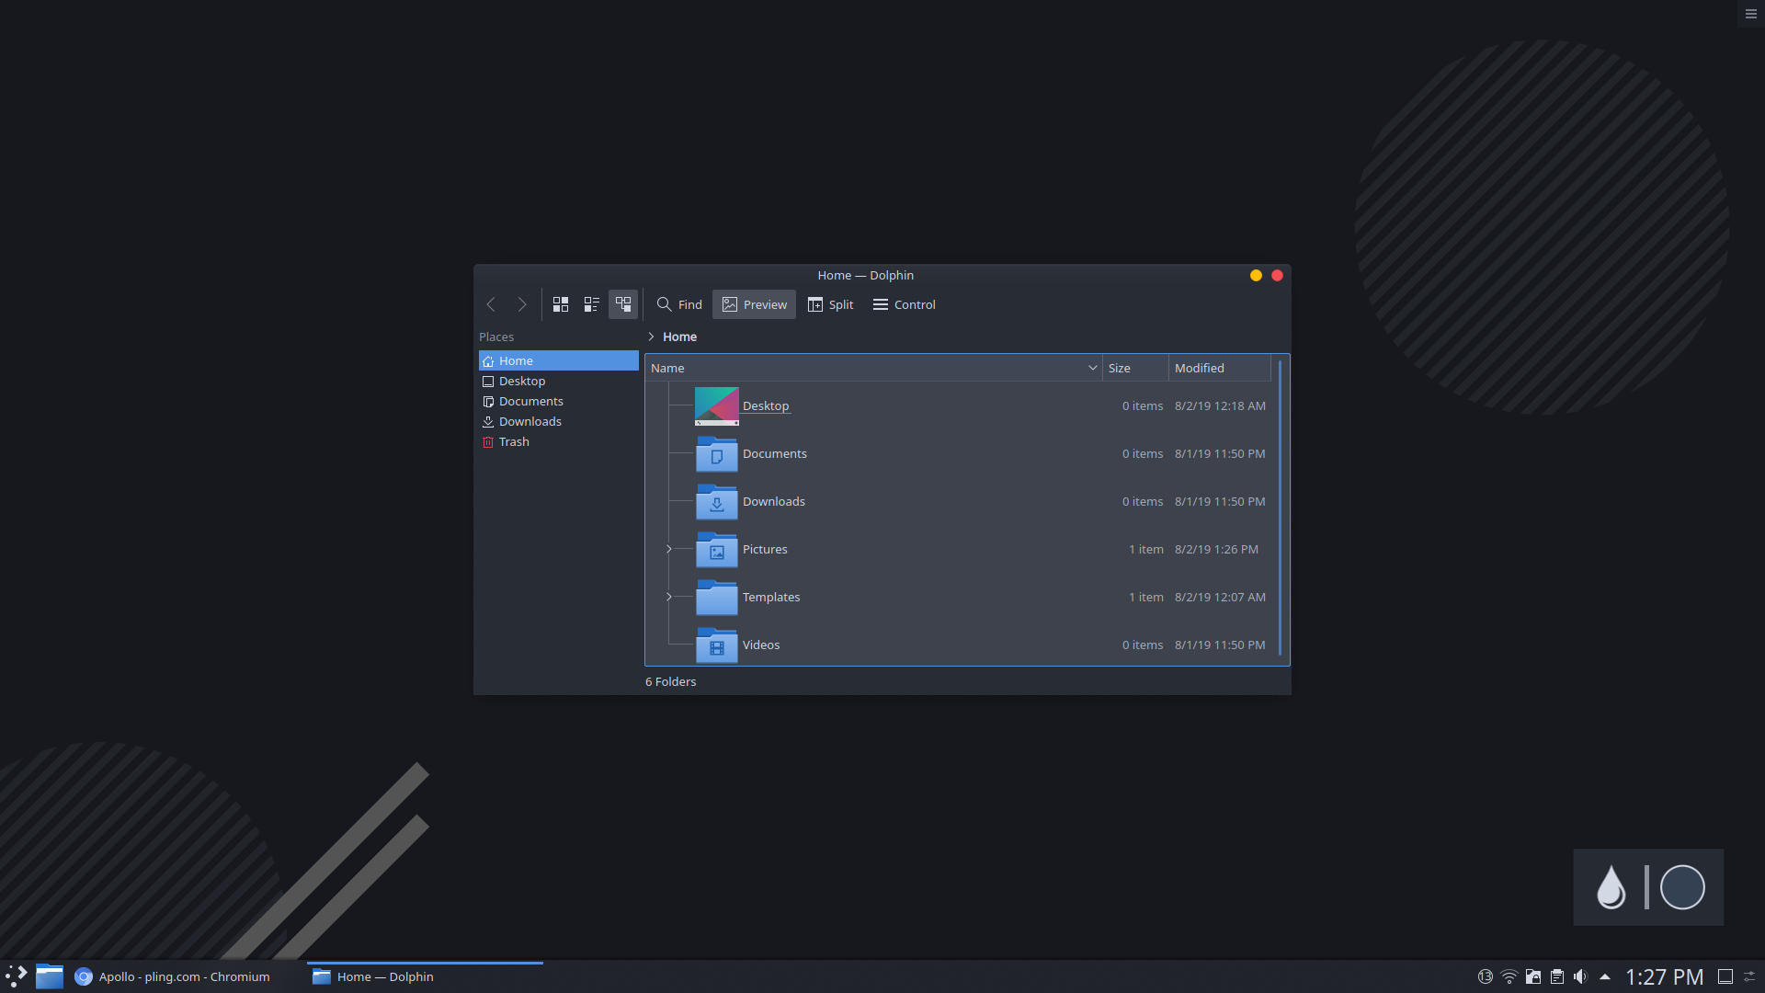Select Home in Places panel

pyautogui.click(x=559, y=361)
